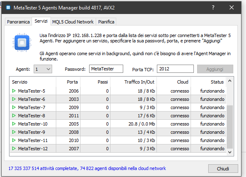Select the MetaTester-5 service name

[x=32, y=91]
